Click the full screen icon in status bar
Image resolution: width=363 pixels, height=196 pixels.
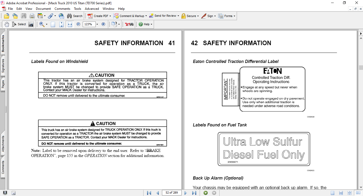pyautogui.click(x=5, y=193)
